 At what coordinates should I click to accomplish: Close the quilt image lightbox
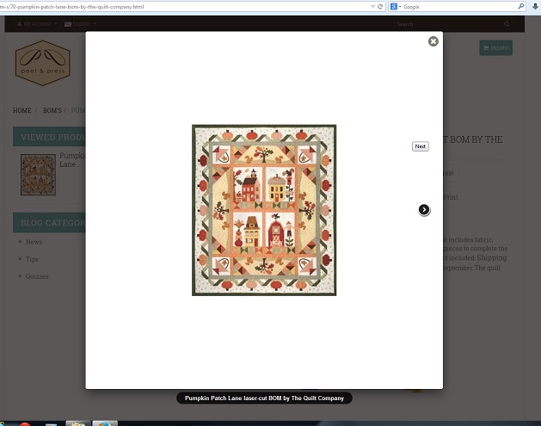433,41
